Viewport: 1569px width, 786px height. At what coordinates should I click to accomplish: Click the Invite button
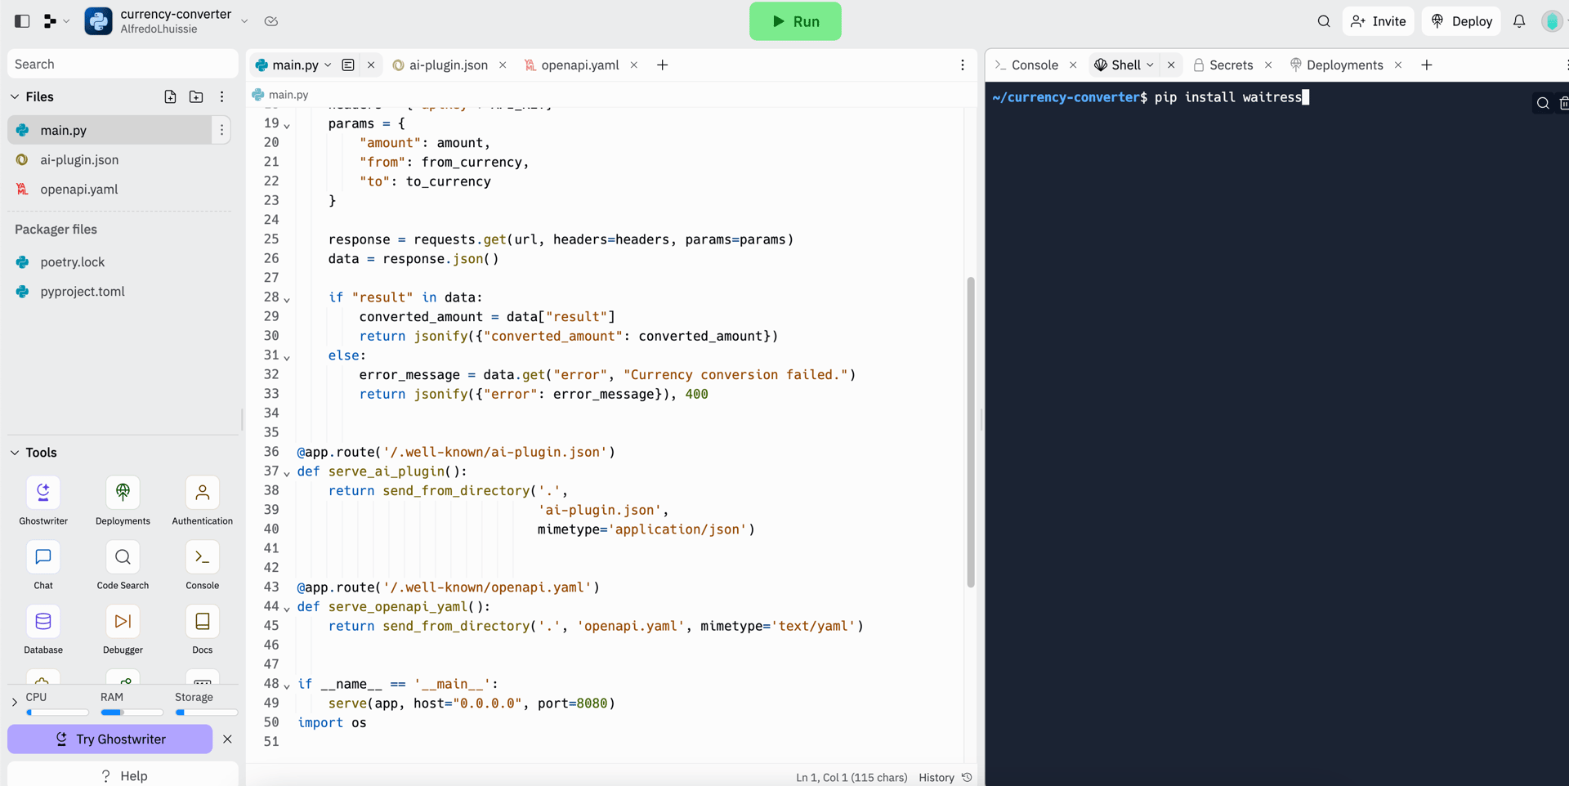tap(1379, 21)
